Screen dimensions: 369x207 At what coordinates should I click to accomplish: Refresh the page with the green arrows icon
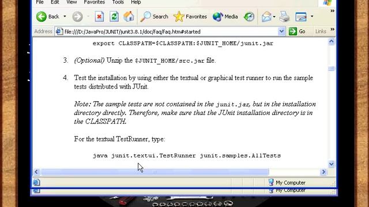pos(114,17)
